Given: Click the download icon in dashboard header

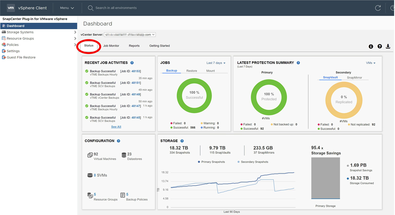Looking at the screenshot, I should pyautogui.click(x=388, y=46).
